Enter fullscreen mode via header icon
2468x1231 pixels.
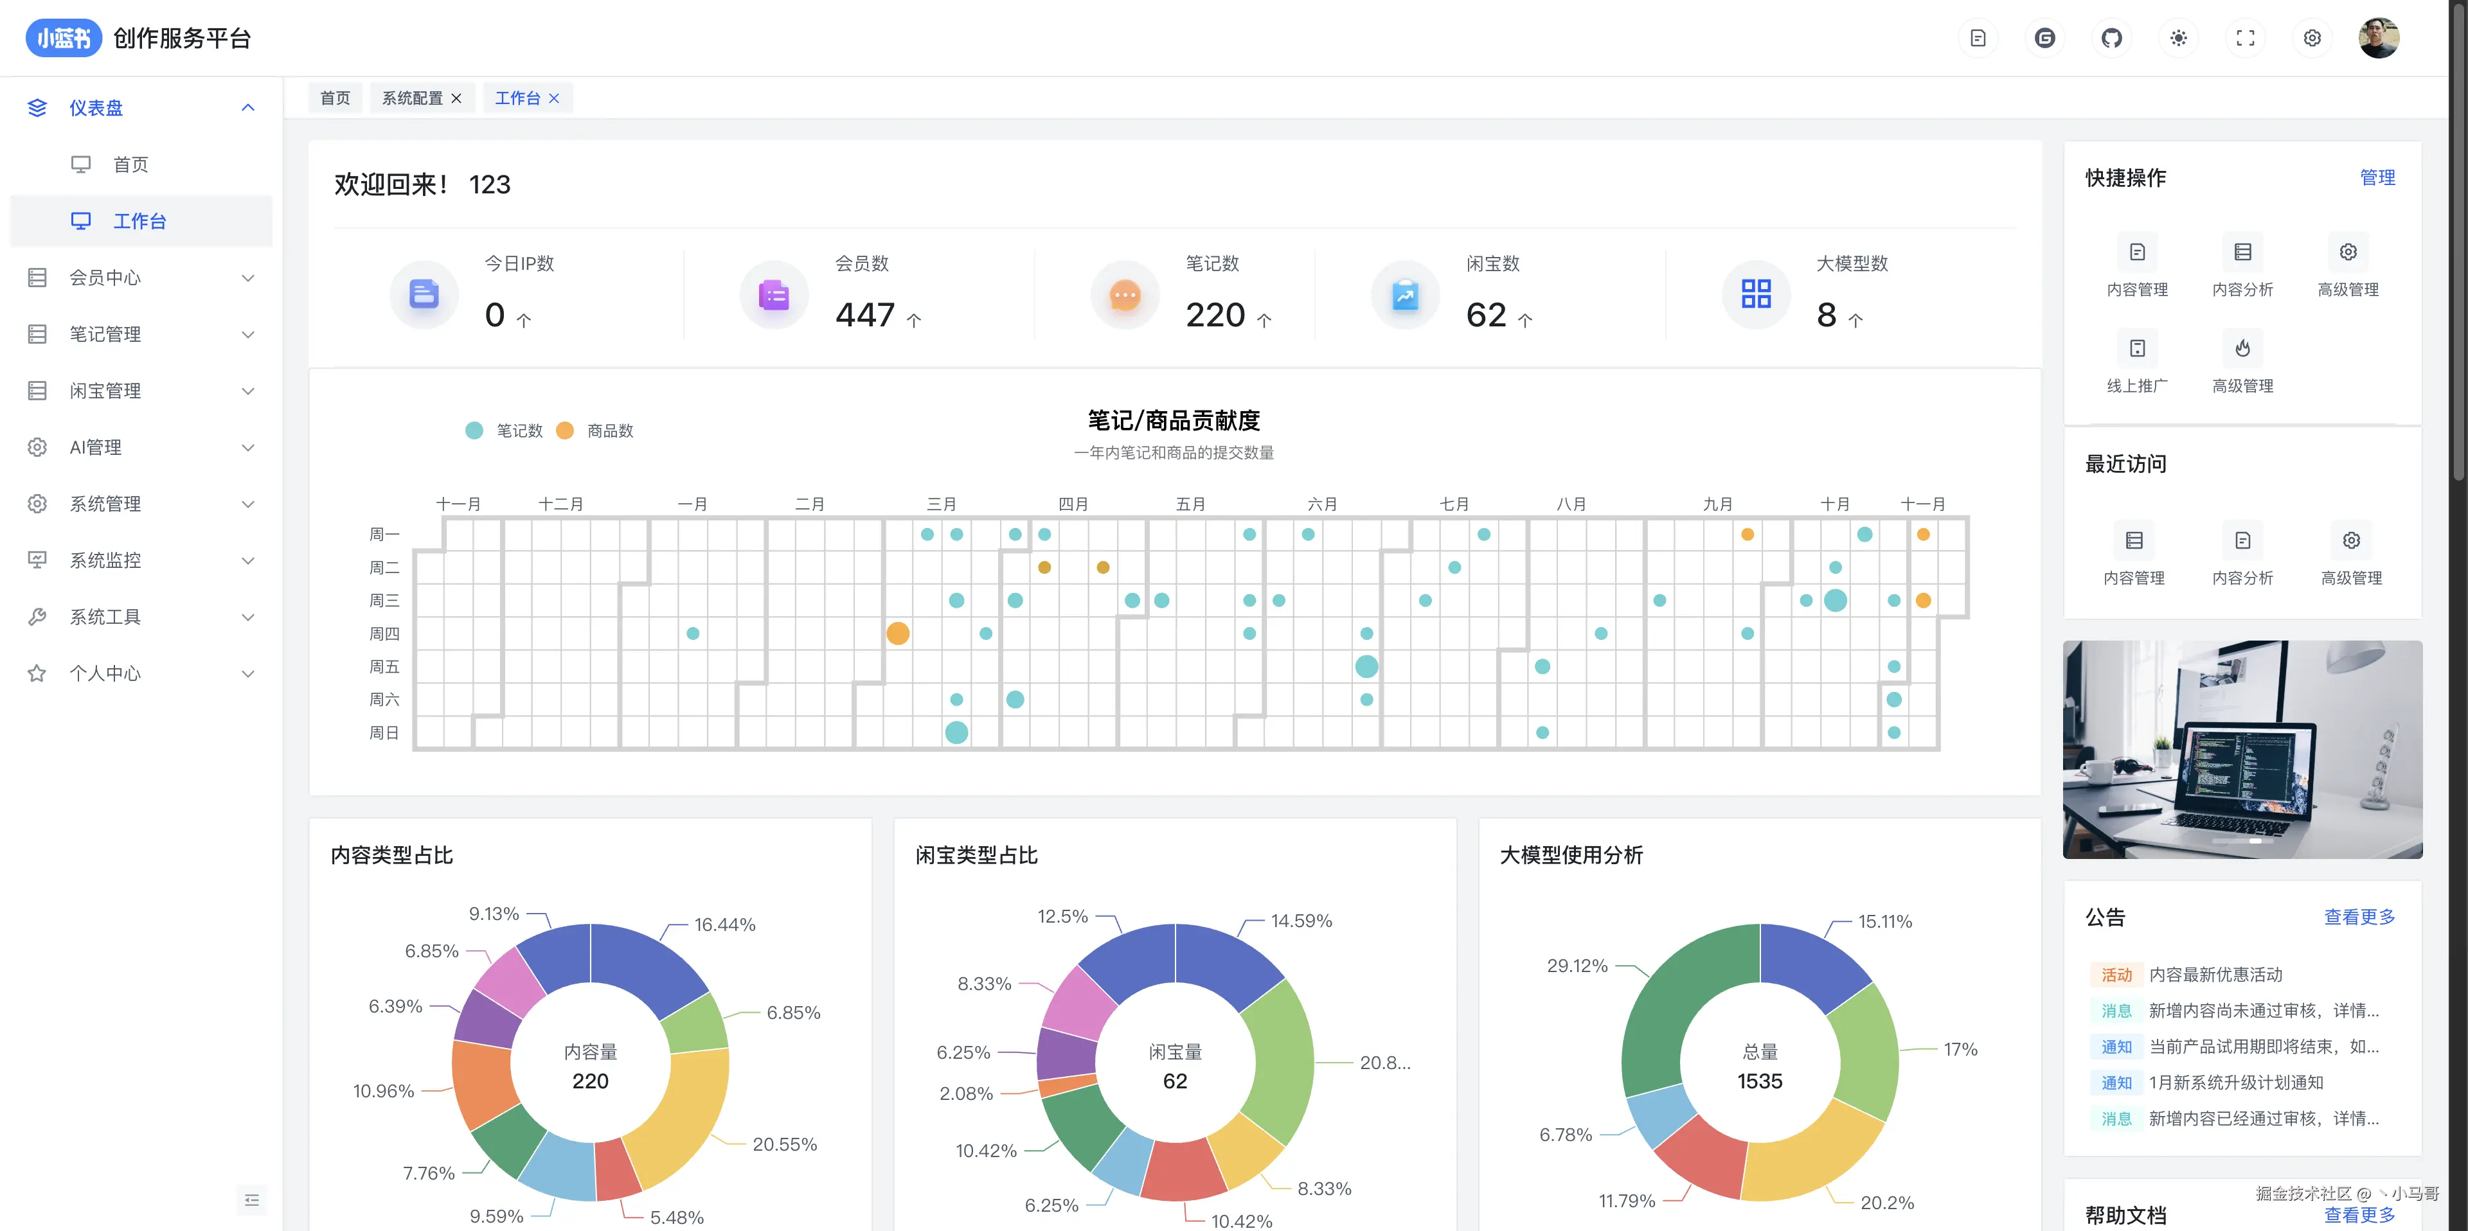[x=2245, y=39]
